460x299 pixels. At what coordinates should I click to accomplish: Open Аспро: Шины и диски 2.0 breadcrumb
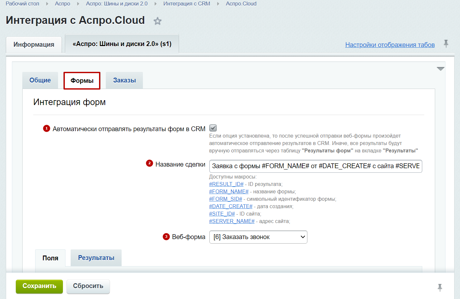(117, 4)
